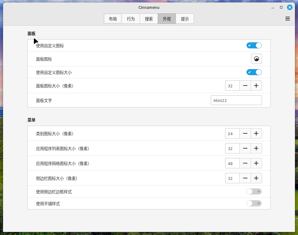This screenshot has width=298, height=235.
Task: Turn on the 使用平铺样式 switch
Action: pyautogui.click(x=254, y=203)
